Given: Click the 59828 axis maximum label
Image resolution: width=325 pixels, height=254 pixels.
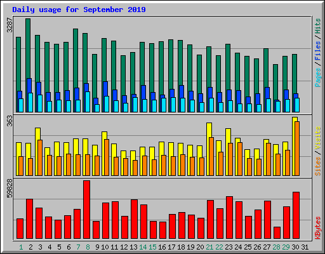Looking at the screenshot, I should (x=10, y=189).
